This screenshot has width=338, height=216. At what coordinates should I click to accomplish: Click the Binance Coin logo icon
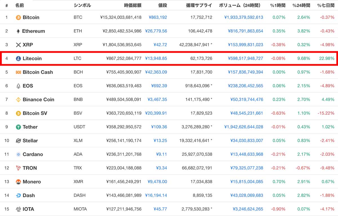[18, 100]
